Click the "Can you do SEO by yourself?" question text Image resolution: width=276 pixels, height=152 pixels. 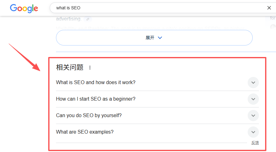89,116
